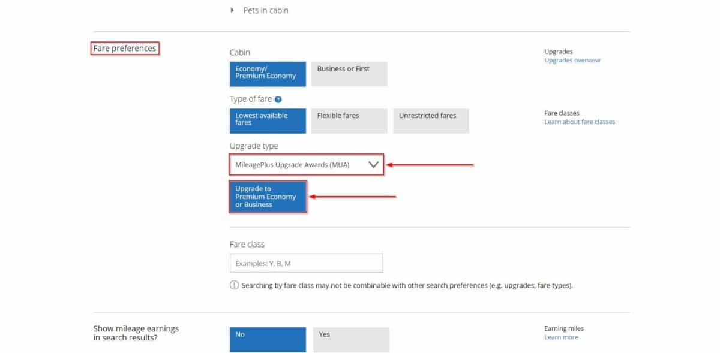Pick the Flexible fares option

pyautogui.click(x=349, y=120)
